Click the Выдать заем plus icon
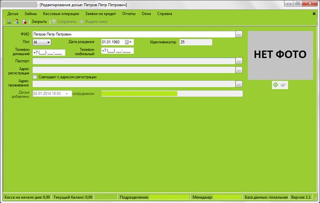This screenshot has width=320, height=203. click(x=82, y=21)
